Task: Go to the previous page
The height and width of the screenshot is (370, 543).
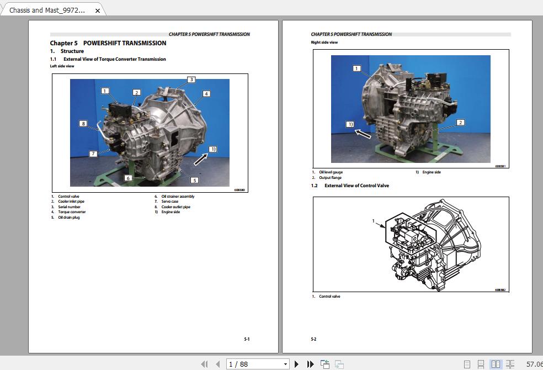Action: [216, 363]
